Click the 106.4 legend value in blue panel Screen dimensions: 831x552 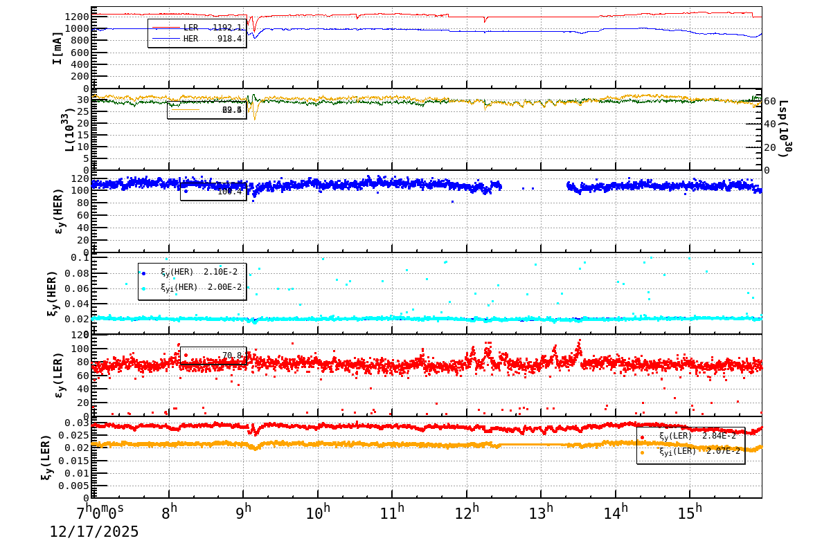(230, 192)
